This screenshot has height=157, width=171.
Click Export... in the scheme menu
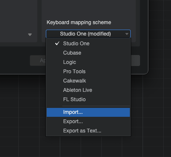88,121
